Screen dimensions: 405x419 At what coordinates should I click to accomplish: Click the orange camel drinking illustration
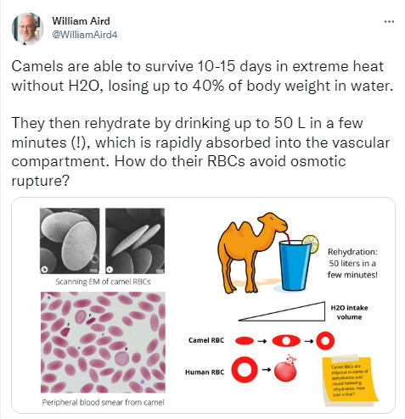point(252,252)
